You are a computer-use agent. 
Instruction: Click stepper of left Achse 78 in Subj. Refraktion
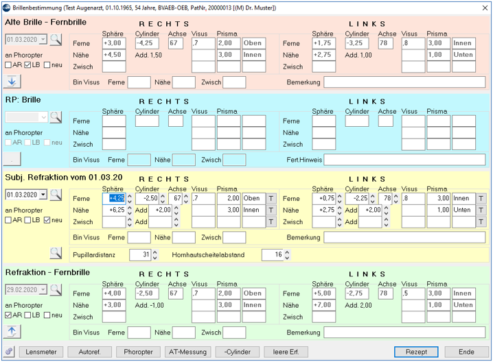pos(396,198)
